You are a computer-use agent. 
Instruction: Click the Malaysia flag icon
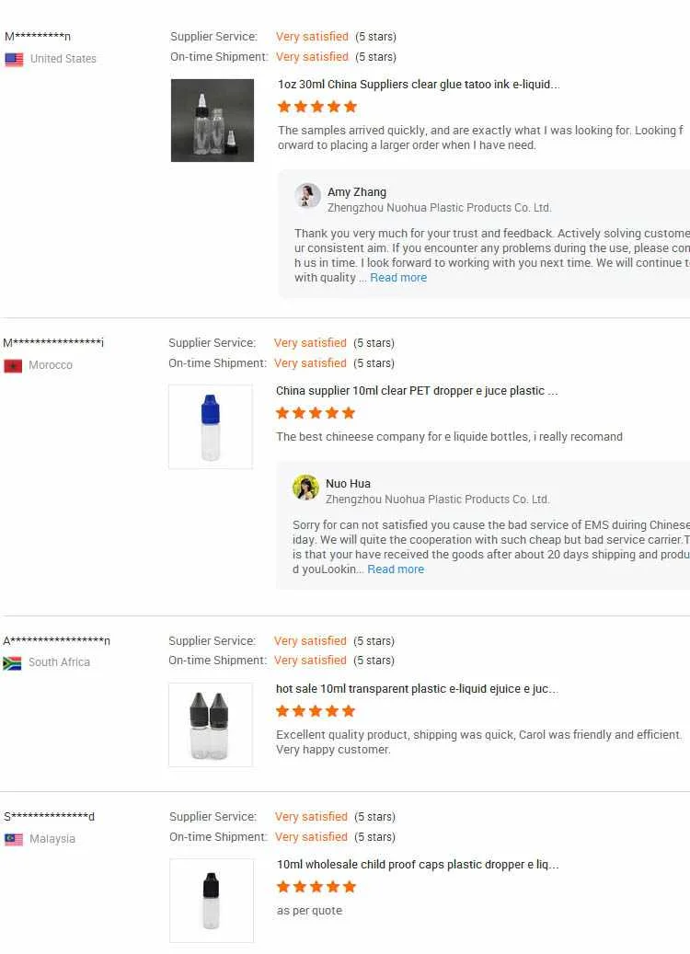[14, 839]
